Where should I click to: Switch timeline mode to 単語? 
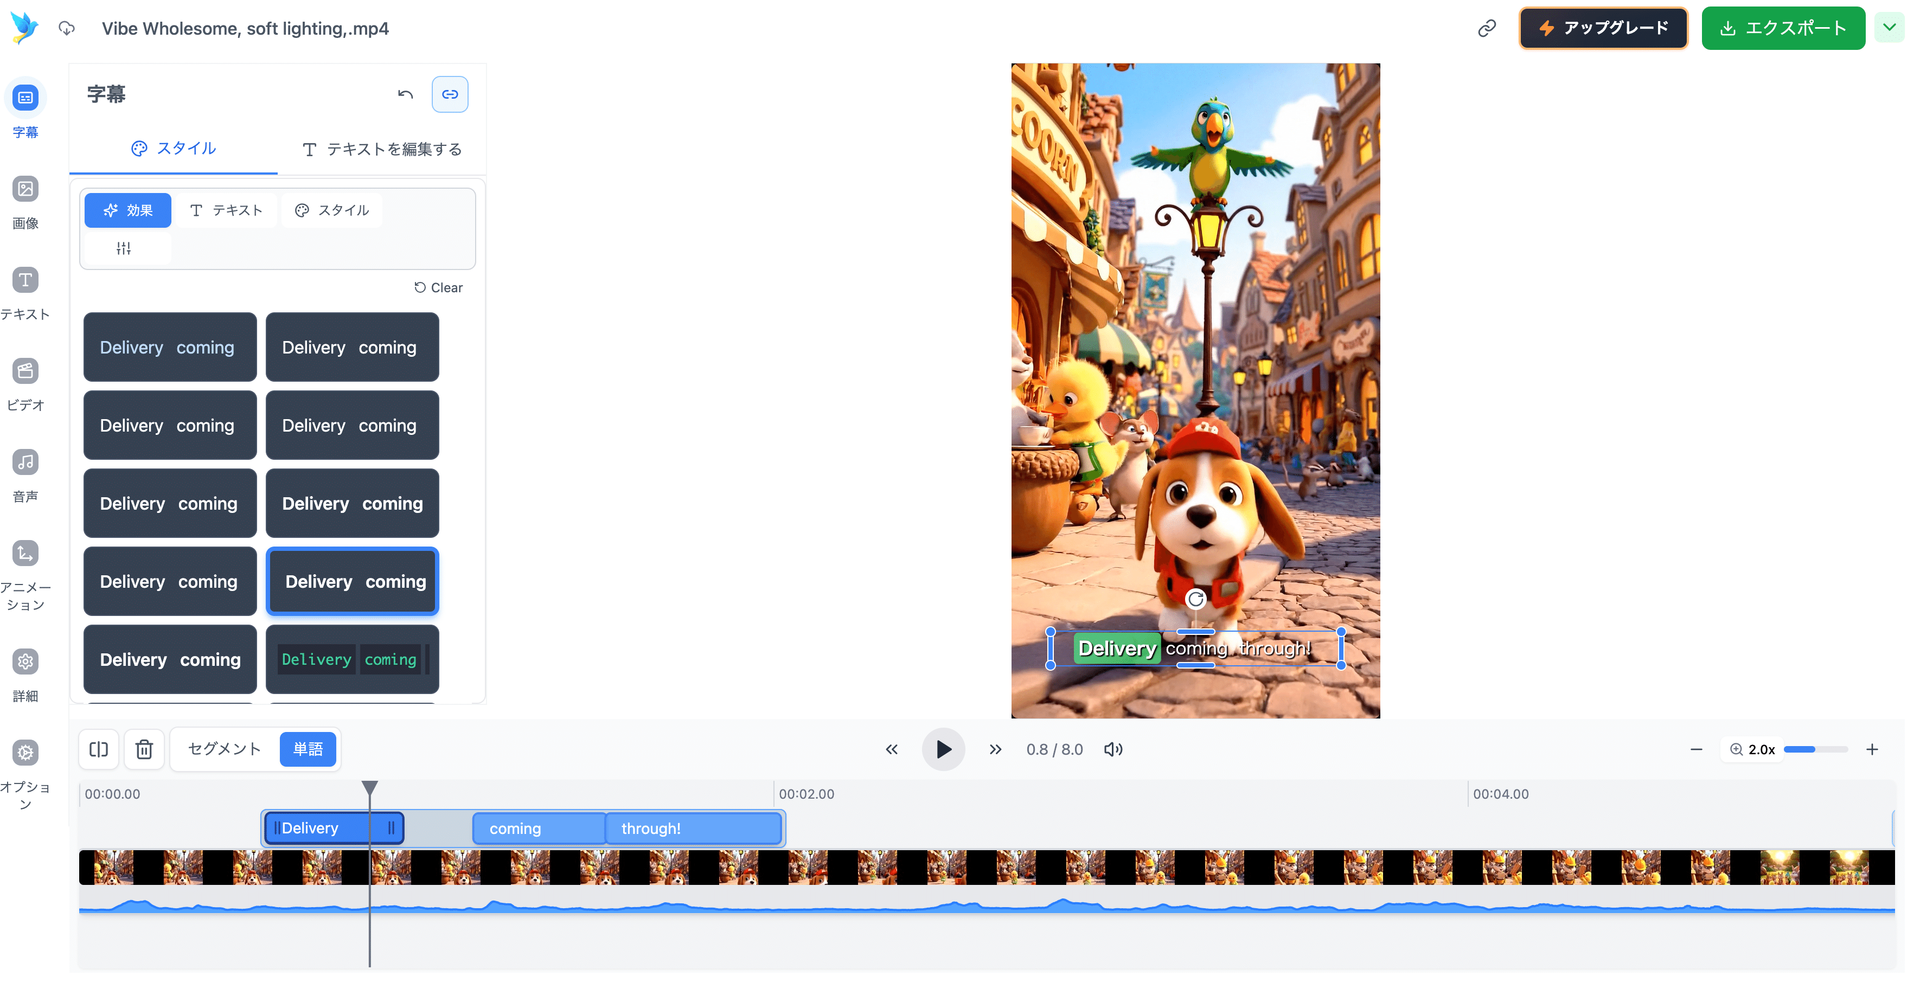point(308,749)
